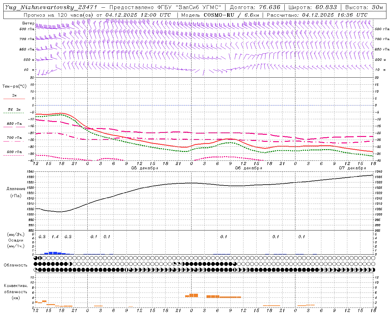
Task: Click the 07 декабря date label
Action: pos(353,168)
